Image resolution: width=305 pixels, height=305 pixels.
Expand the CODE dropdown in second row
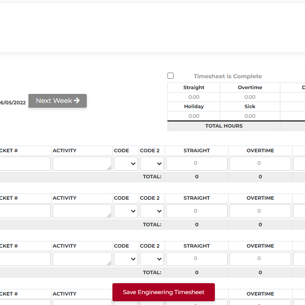pos(126,211)
